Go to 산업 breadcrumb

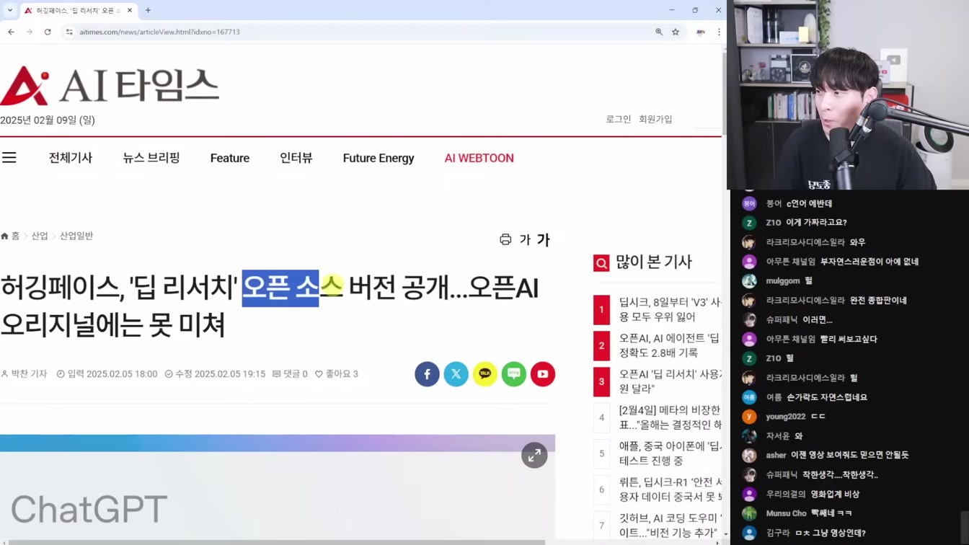coord(40,236)
